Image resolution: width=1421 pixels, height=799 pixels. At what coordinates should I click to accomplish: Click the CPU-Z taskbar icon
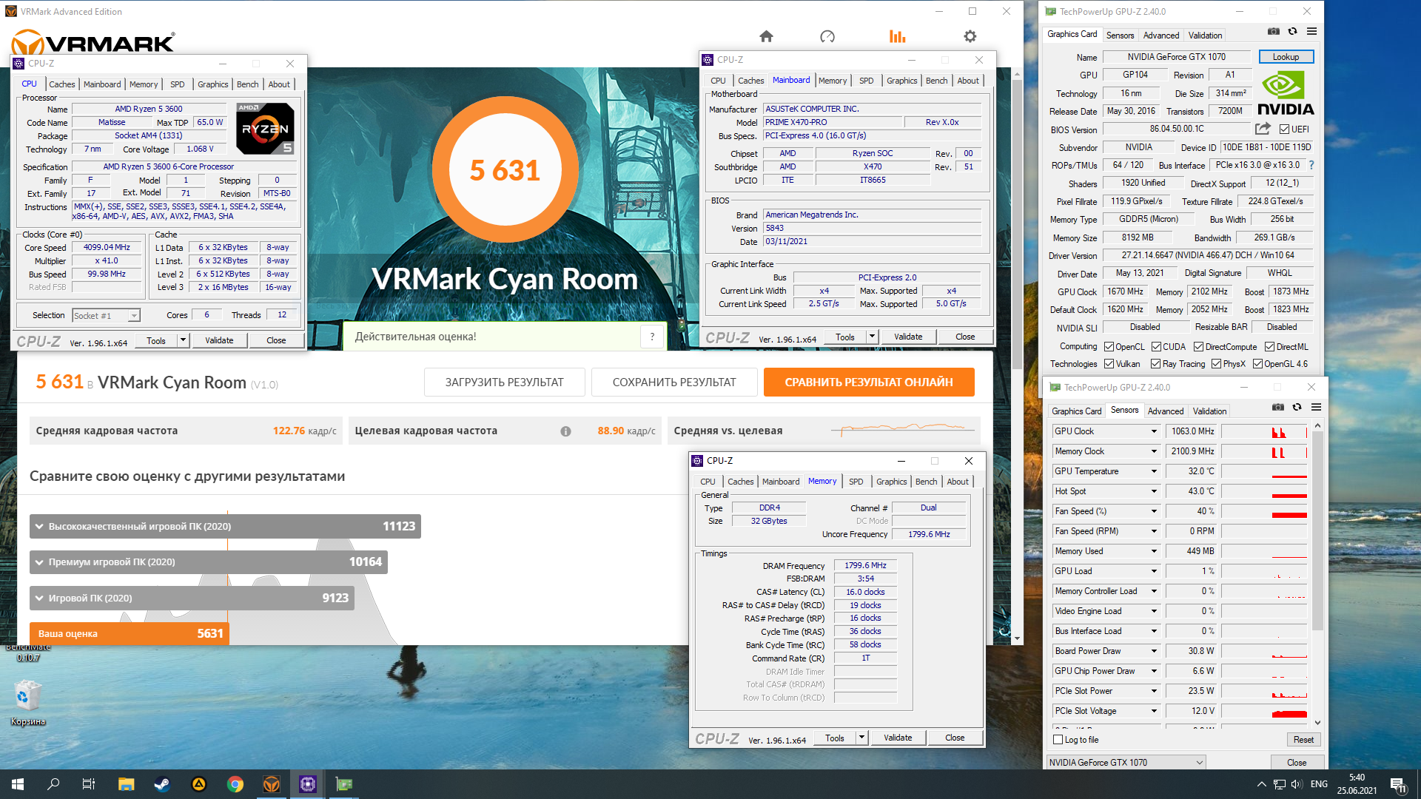pos(308,784)
